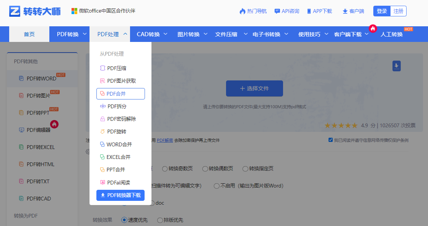Viewport: 428px width, 226px height.
Task: Switch conversion effect to 排版优先
Action: click(160, 220)
